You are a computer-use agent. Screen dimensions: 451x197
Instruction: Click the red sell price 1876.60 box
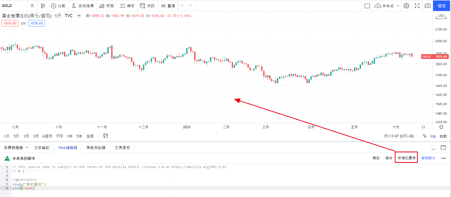pos(10,23)
